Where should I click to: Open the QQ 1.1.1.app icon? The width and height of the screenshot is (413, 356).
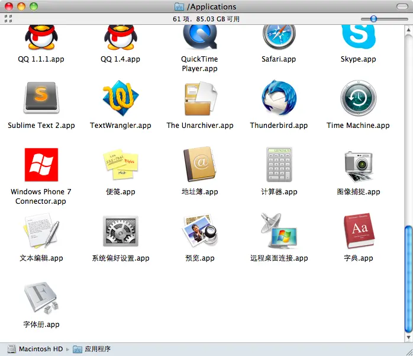(41, 37)
